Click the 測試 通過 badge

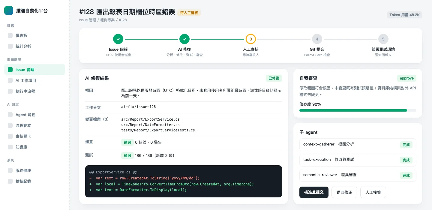click(x=127, y=155)
